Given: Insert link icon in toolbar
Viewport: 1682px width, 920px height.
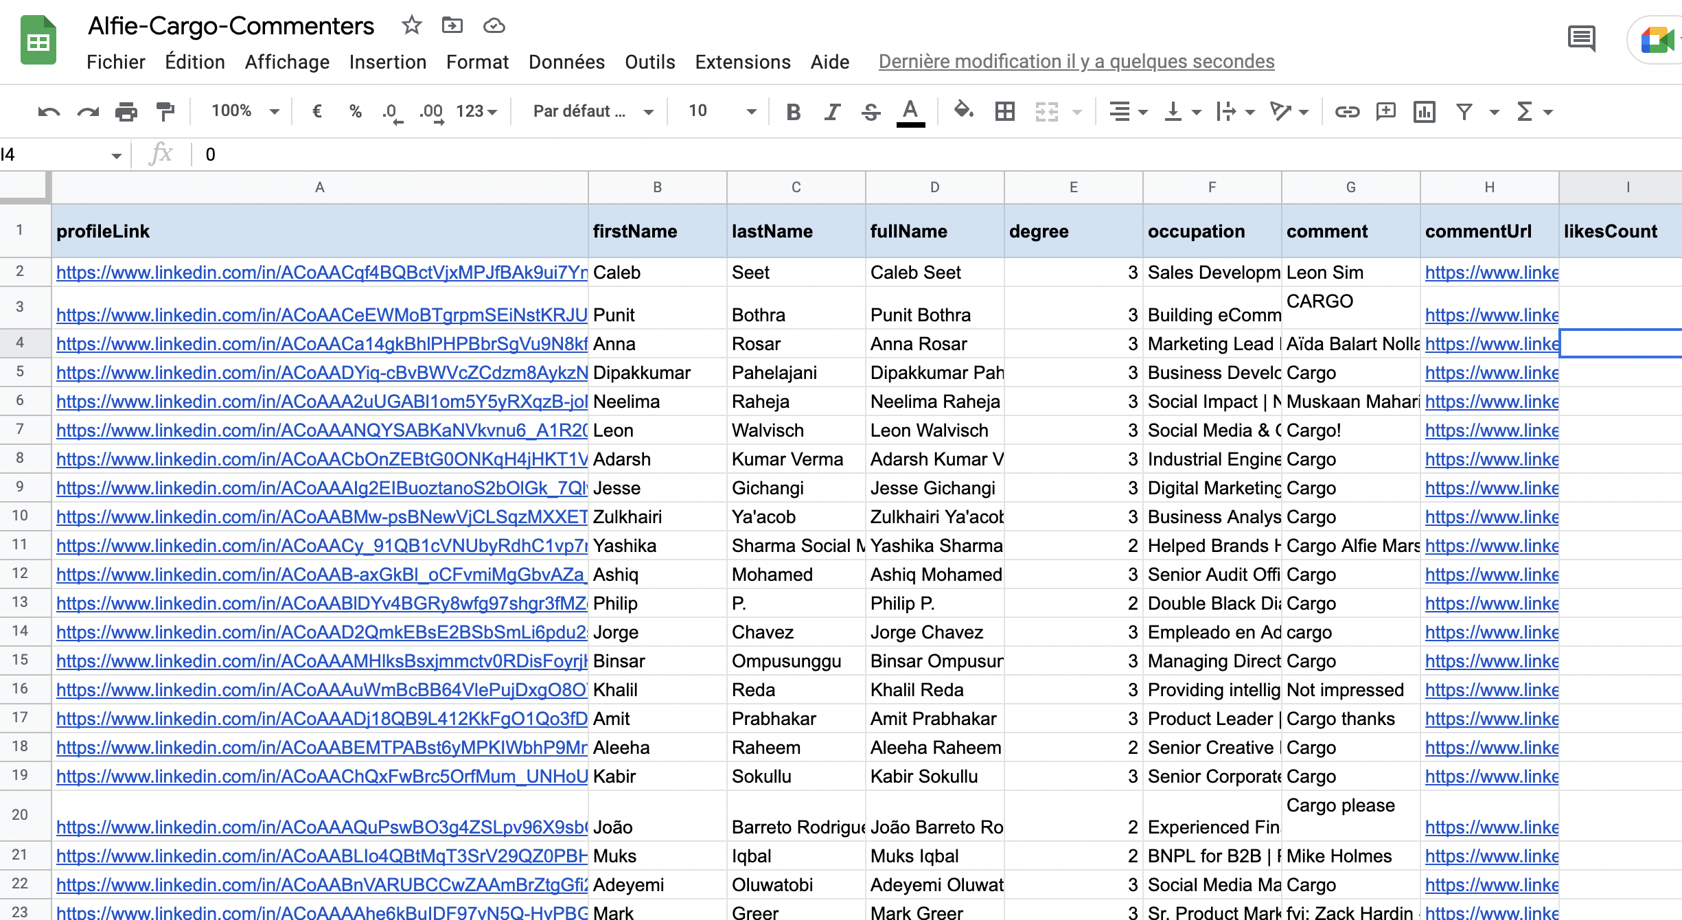Looking at the screenshot, I should click(x=1347, y=111).
